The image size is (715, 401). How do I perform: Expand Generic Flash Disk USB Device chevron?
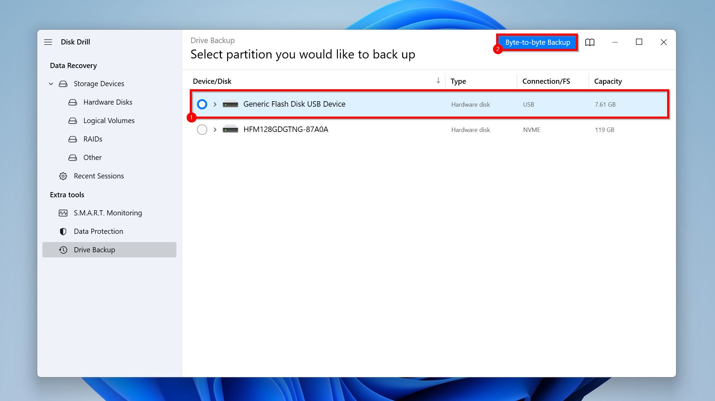[x=215, y=104]
